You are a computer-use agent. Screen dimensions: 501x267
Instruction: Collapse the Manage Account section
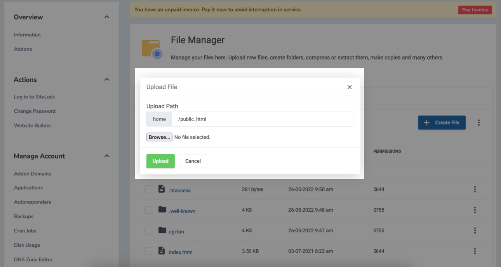coord(107,156)
